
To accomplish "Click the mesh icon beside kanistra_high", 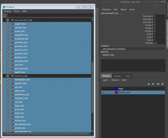I will (12, 76).
